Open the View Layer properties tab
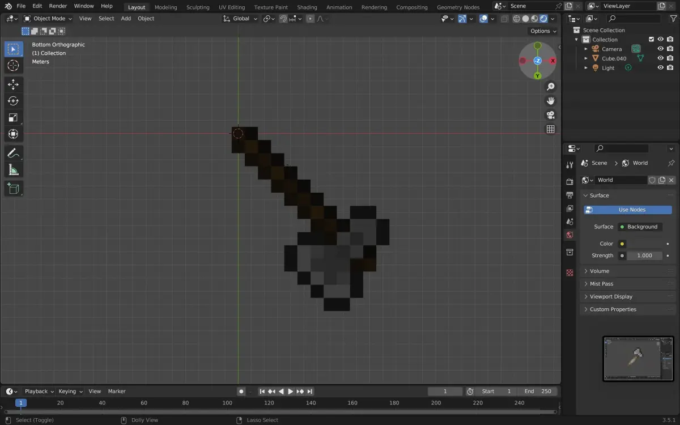The width and height of the screenshot is (680, 425). [569, 208]
